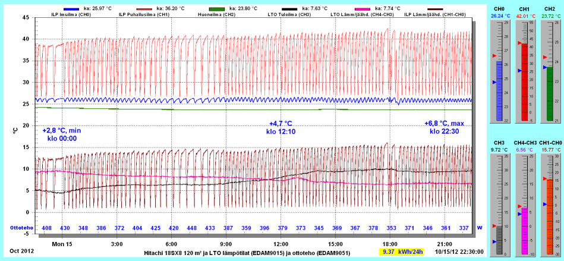Click the red max marker on CH2 gauge
Image resolution: width=564 pixels, height=261 pixels.
click(545, 57)
